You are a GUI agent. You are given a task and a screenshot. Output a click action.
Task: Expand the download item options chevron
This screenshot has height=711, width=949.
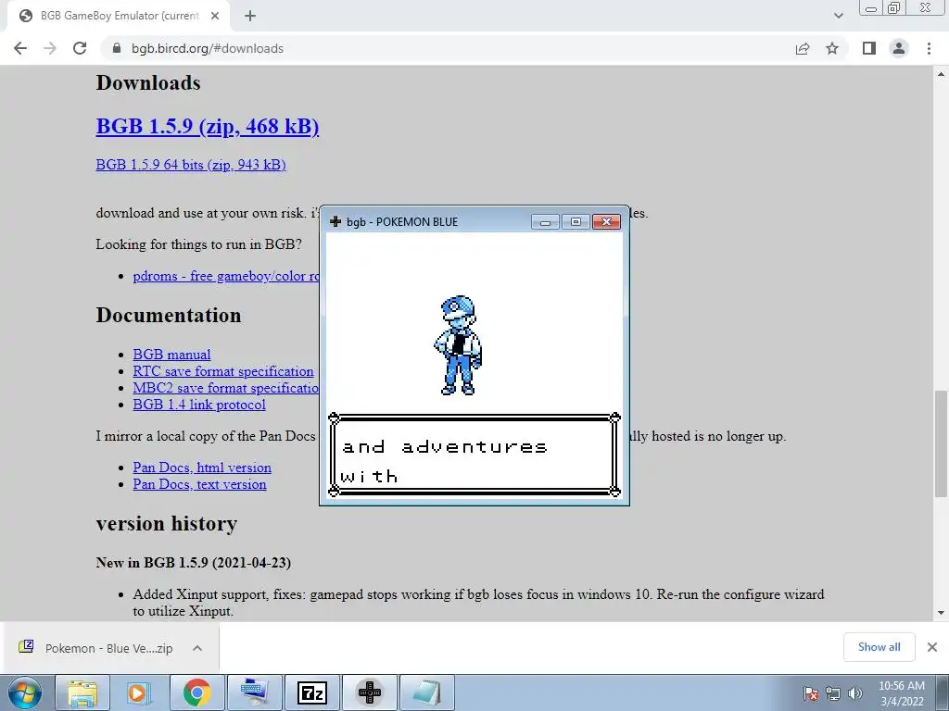tap(197, 648)
